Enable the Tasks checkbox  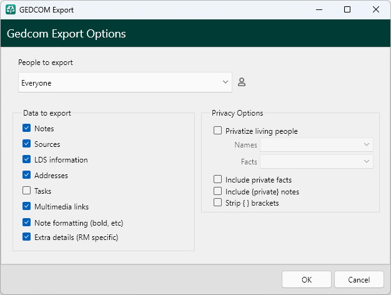click(26, 191)
